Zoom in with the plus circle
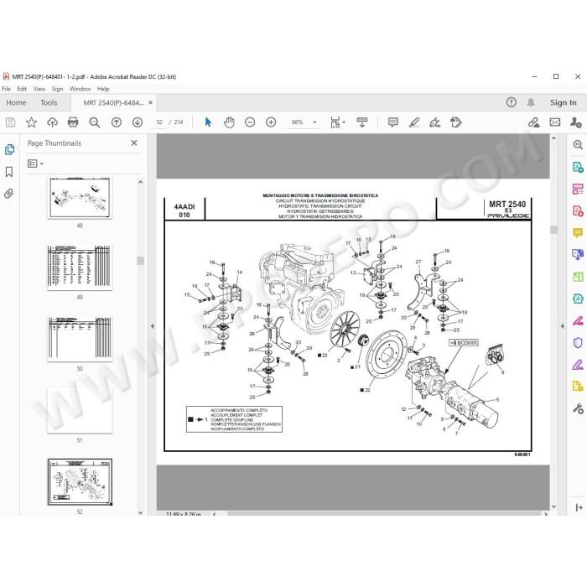This screenshot has width=587, height=587. click(271, 122)
